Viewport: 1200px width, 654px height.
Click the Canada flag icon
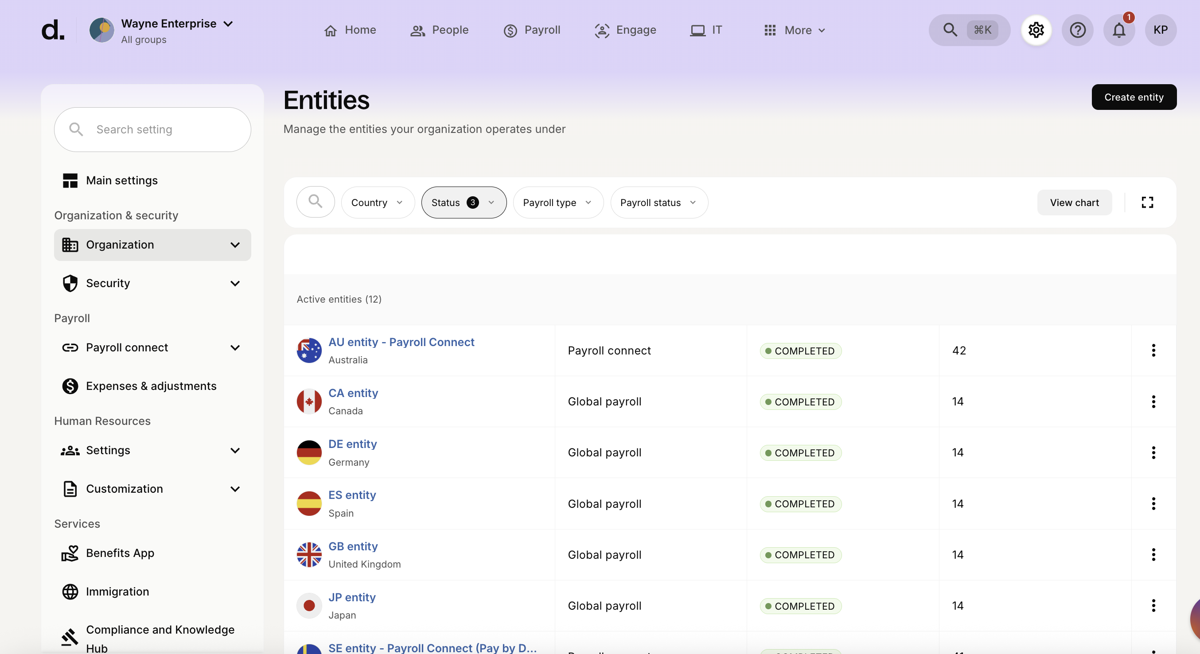pos(309,401)
